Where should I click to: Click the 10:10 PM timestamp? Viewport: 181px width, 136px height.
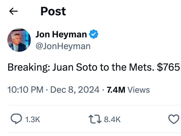[26, 90]
